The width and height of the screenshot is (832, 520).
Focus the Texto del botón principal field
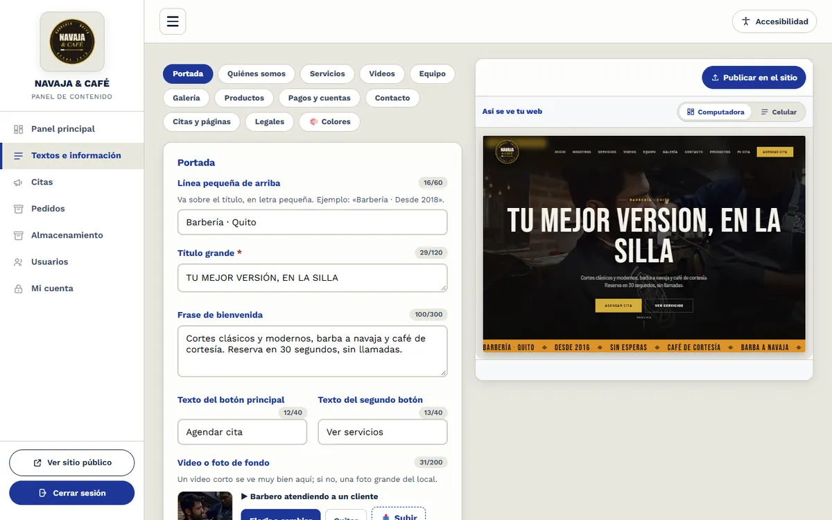tap(242, 432)
